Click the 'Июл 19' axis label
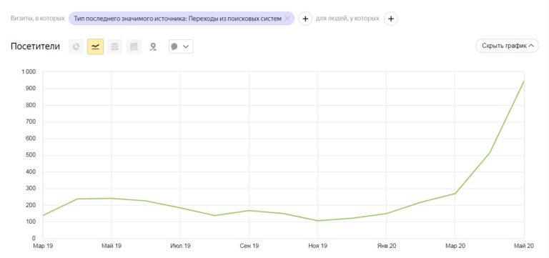Viewport: 549px width, 258px height. coord(180,246)
